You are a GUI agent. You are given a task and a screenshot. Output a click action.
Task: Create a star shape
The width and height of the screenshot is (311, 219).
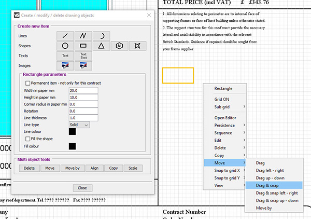(x=137, y=46)
